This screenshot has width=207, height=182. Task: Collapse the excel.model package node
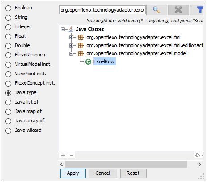72,53
